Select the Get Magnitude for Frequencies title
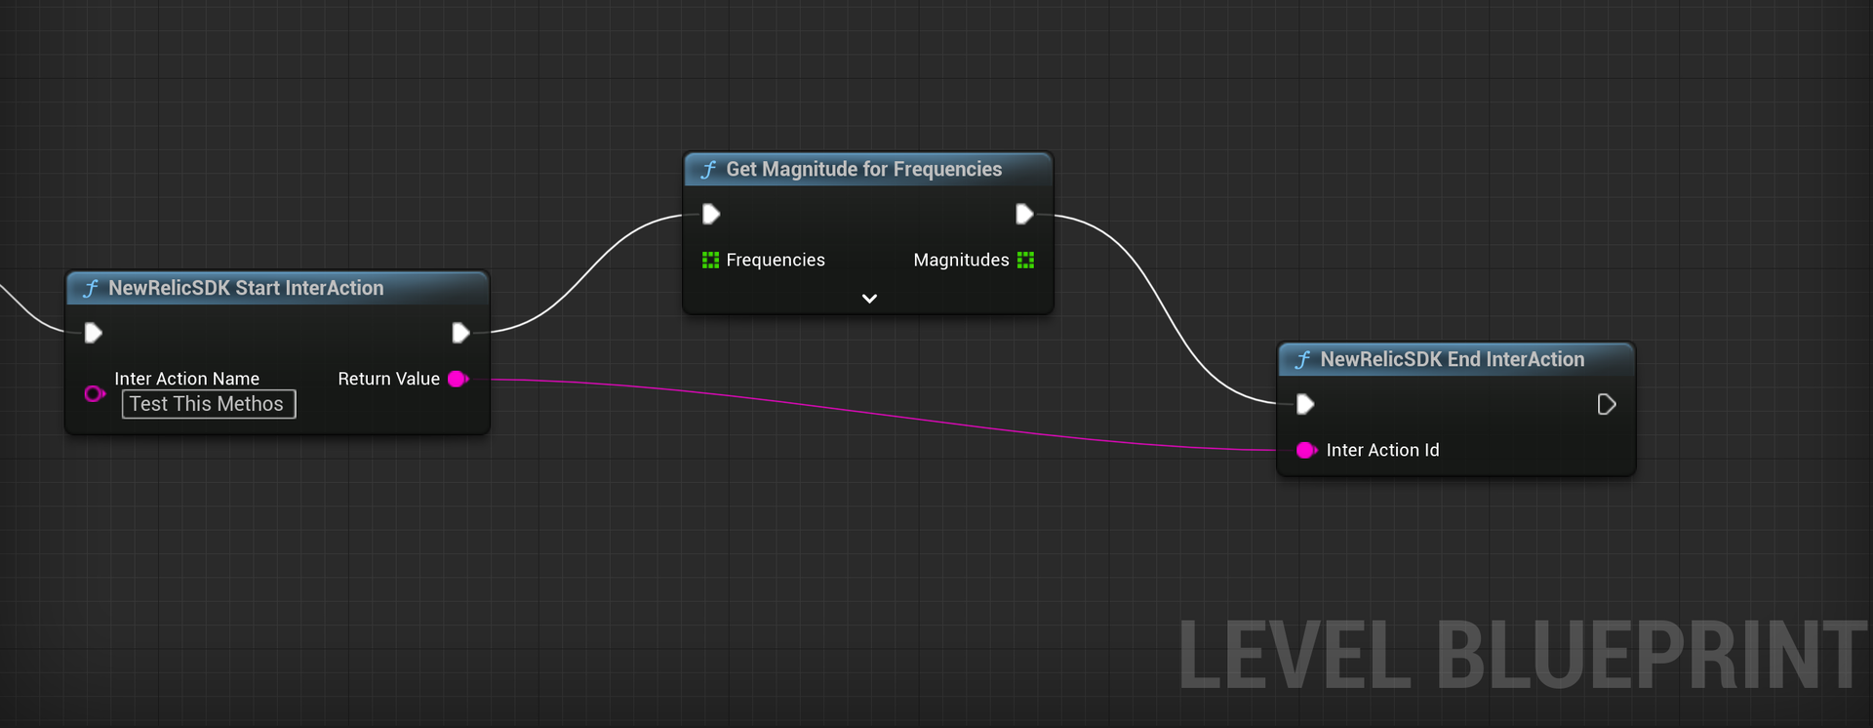The width and height of the screenshot is (1873, 728). point(863,169)
